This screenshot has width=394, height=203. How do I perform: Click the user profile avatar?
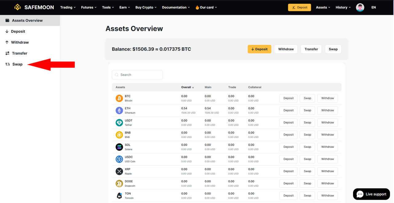[360, 7]
